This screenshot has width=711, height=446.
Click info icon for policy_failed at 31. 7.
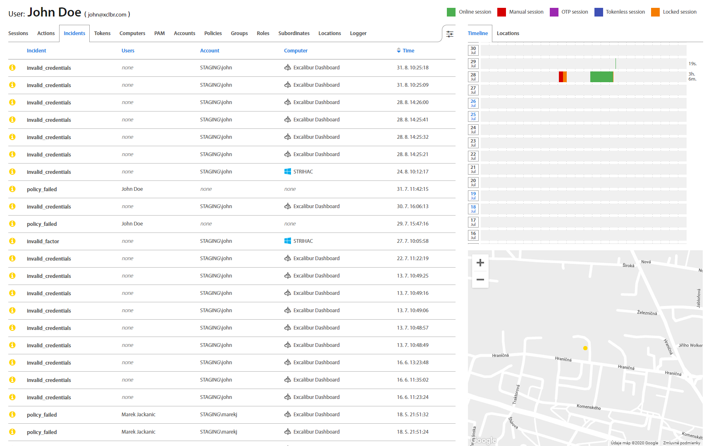pyautogui.click(x=12, y=189)
